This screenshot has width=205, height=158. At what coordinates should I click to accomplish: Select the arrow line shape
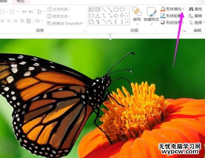(x=110, y=10)
